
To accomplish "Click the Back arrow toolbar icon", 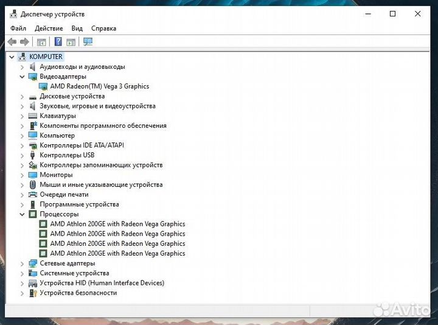I will (x=12, y=42).
